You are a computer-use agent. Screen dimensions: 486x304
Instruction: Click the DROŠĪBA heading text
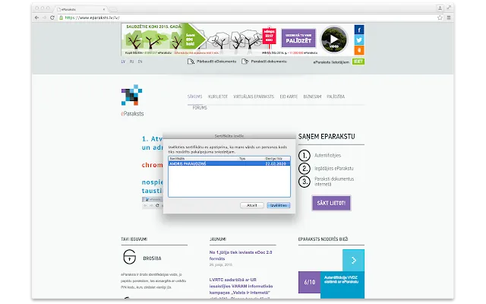tap(152, 258)
